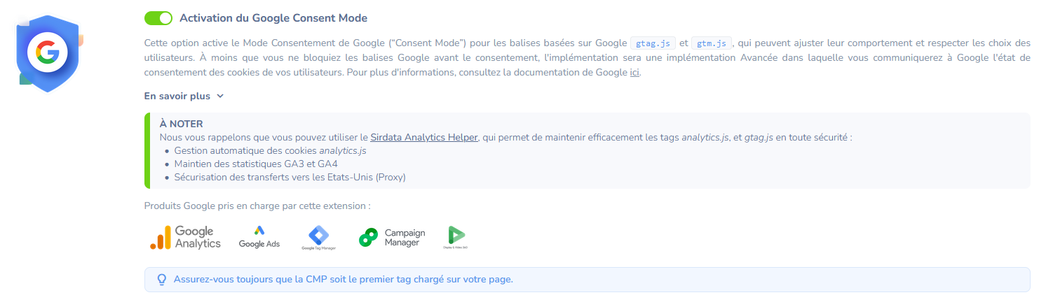Click the Google shield logo icon
Screen dimensions: 1046x302
[x=48, y=53]
